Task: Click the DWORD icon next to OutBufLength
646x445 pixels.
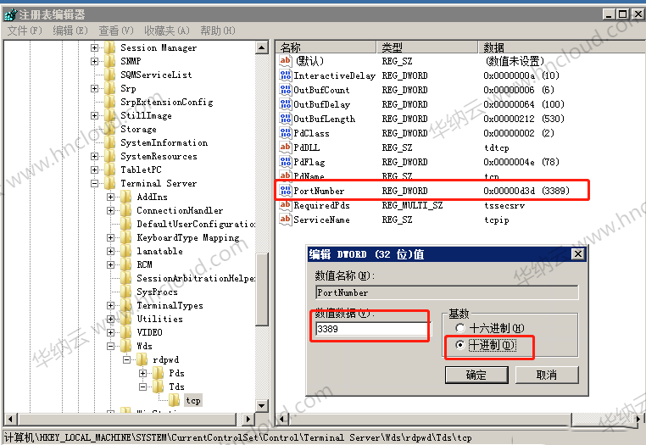Action: pos(285,119)
